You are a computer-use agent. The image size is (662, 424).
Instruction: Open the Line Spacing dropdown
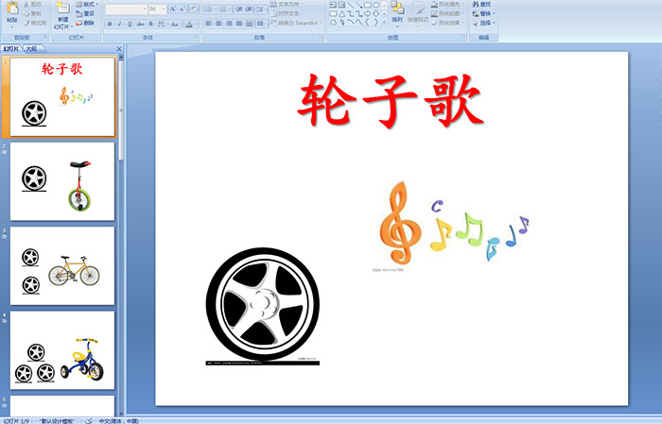pyautogui.click(x=261, y=8)
